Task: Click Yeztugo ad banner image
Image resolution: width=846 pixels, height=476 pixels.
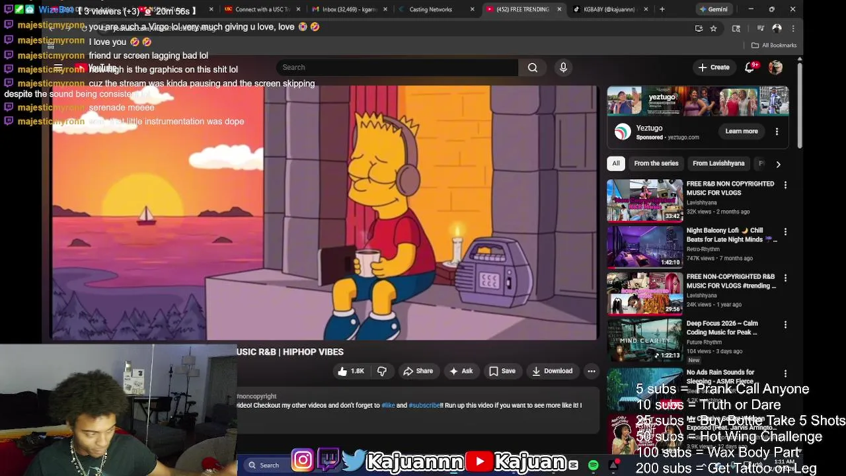Action: 698,101
